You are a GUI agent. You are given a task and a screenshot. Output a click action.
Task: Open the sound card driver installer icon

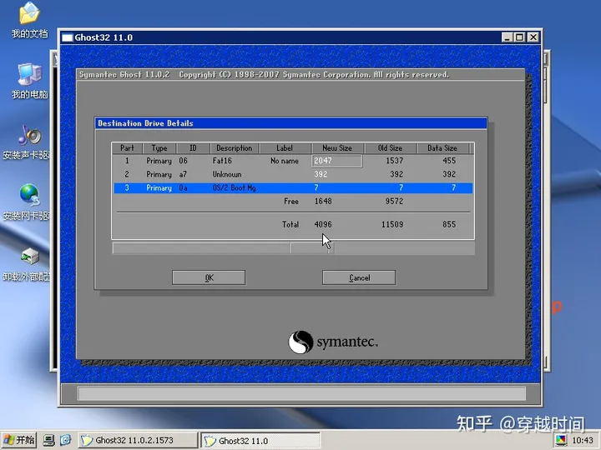[27, 142]
